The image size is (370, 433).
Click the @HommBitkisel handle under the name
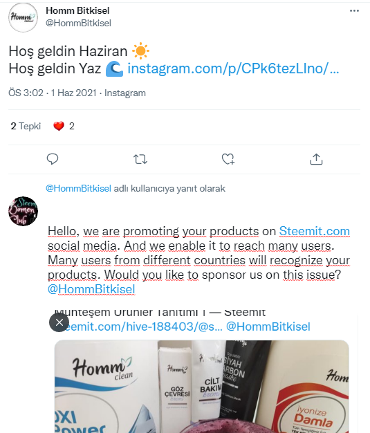[x=78, y=23]
